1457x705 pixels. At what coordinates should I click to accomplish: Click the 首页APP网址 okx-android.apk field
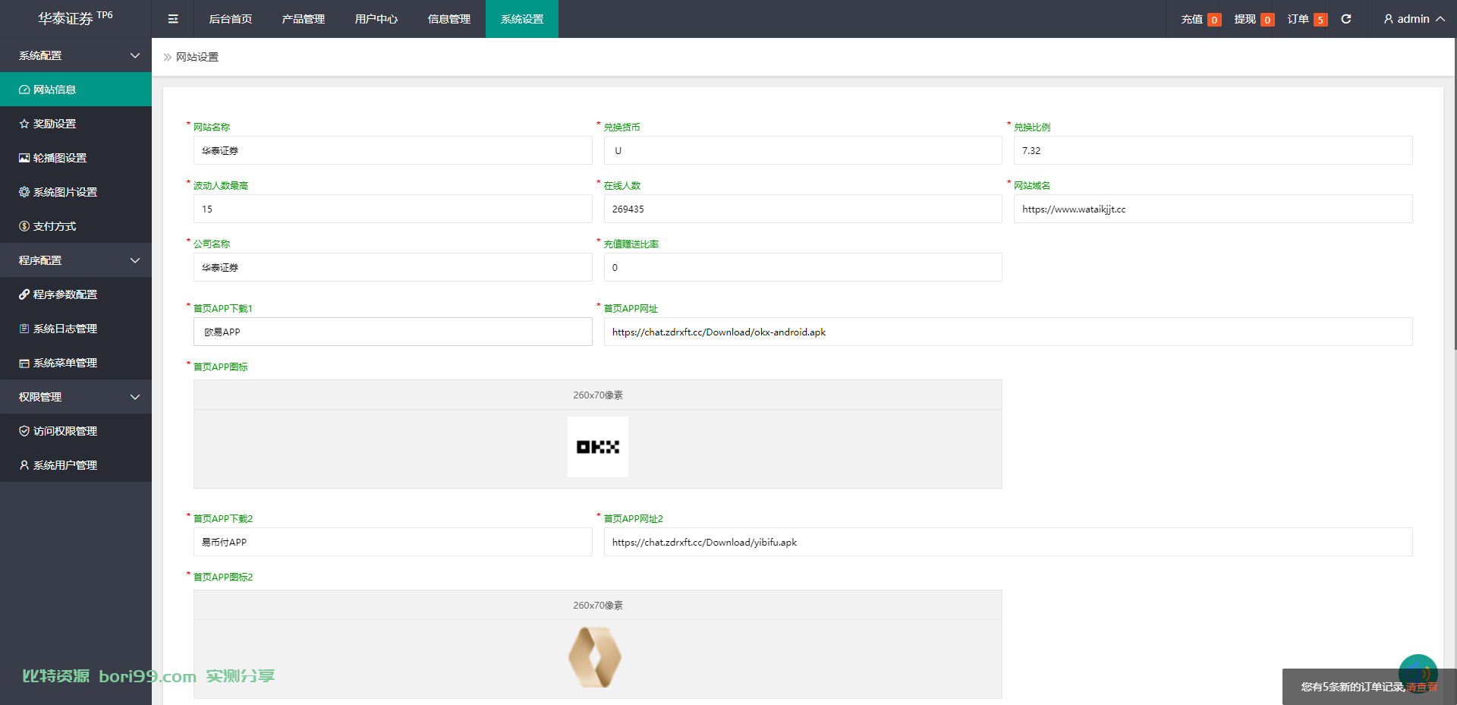click(1008, 332)
